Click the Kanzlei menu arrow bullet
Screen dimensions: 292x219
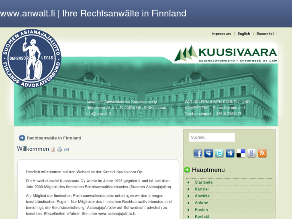tap(188, 189)
